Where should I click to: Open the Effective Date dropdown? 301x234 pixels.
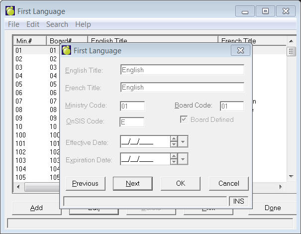183,142
